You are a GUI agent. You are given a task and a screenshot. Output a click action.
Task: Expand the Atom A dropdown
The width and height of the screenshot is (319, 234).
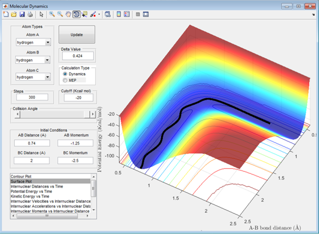point(47,43)
